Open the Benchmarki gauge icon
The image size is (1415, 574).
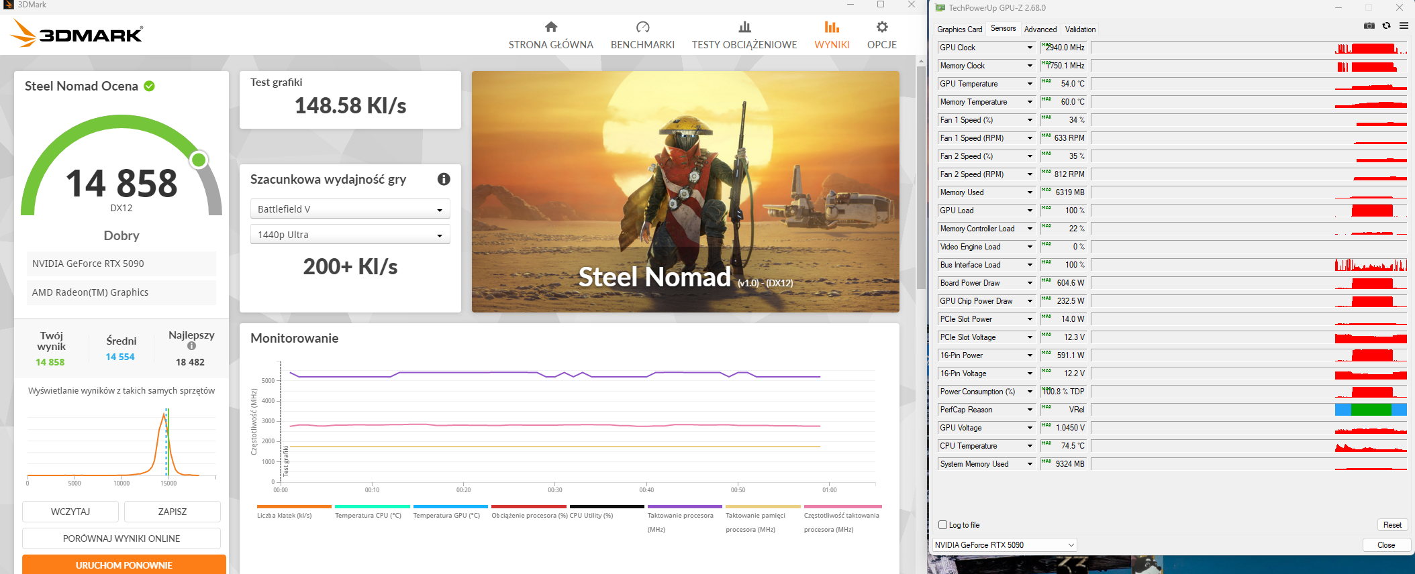(642, 27)
